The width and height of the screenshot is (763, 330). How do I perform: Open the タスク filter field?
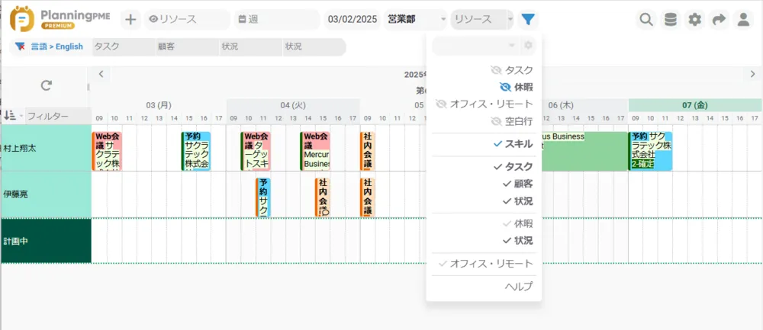click(124, 46)
